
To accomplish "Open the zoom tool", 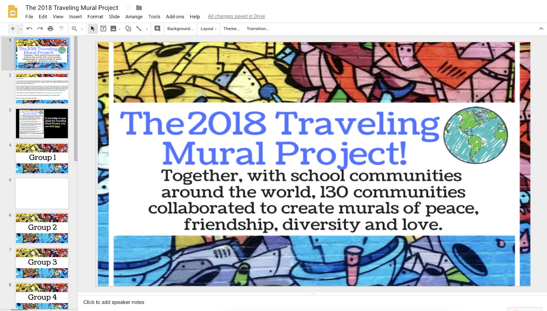I will pyautogui.click(x=74, y=29).
